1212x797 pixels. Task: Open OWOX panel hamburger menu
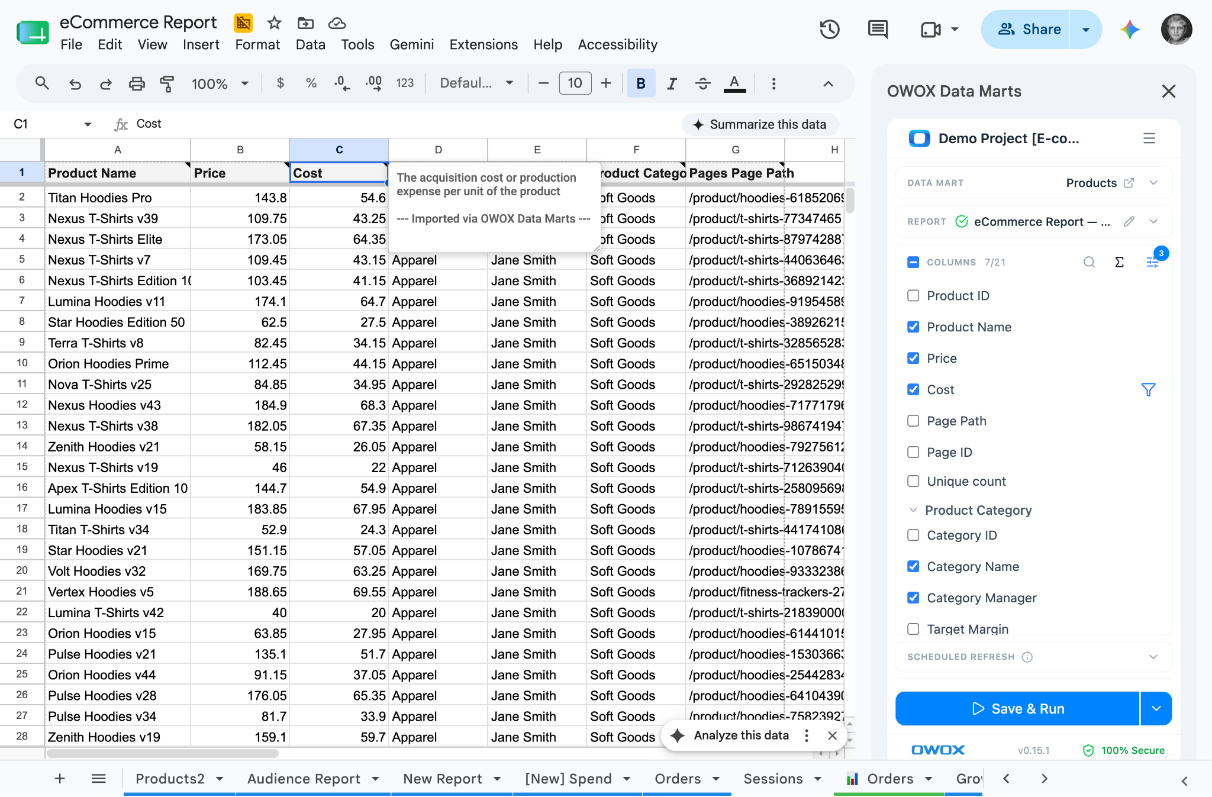[1149, 138]
